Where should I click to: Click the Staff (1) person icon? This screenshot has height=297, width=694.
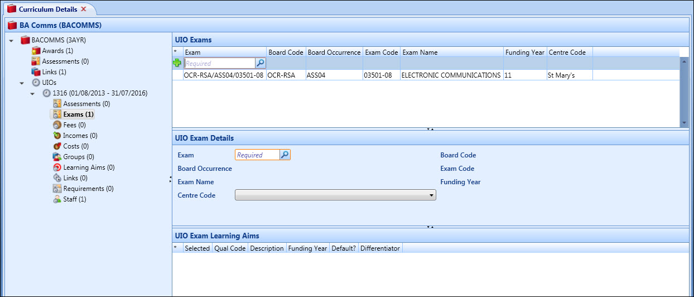tap(57, 199)
